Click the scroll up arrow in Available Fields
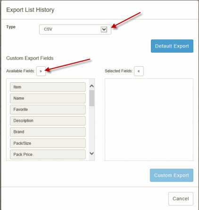The width and height of the screenshot is (199, 210). tap(91, 86)
